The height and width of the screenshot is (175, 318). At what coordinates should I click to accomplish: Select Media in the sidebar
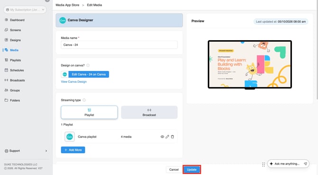click(x=14, y=50)
